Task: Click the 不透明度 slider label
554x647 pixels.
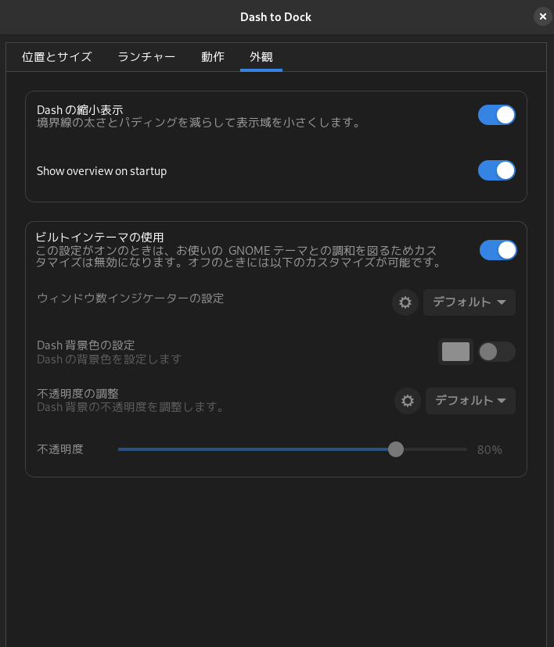Action: point(60,449)
